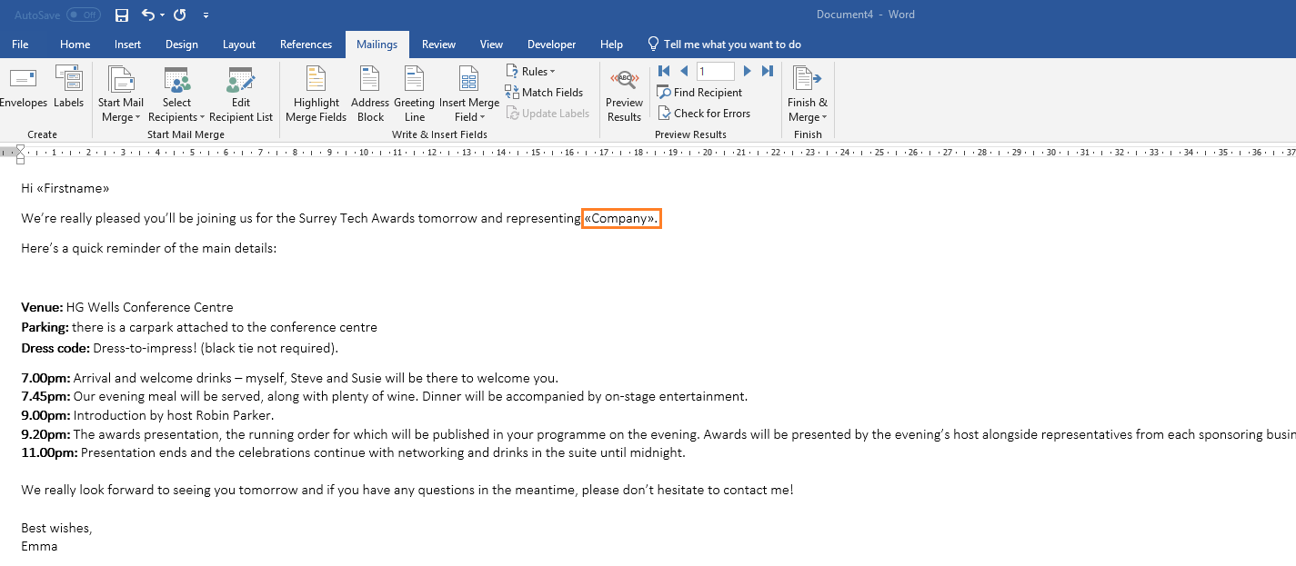Image resolution: width=1296 pixels, height=566 pixels.
Task: Toggle the AutoSave switch
Action: click(x=84, y=15)
